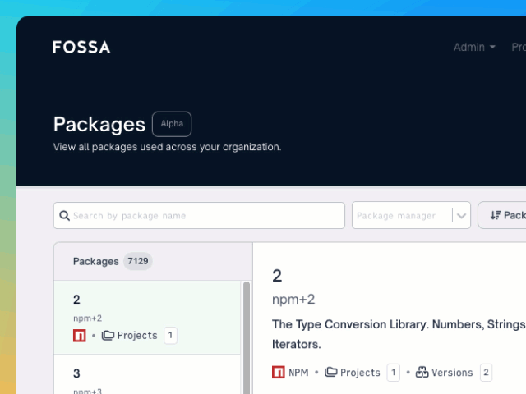Click the Versions count badge showing 2

(x=486, y=372)
